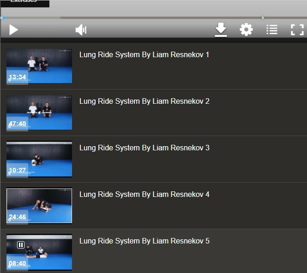Select Lung Ride System By Liam Resnekov 4 title
Screen dimensions: 307x273
(x=144, y=195)
